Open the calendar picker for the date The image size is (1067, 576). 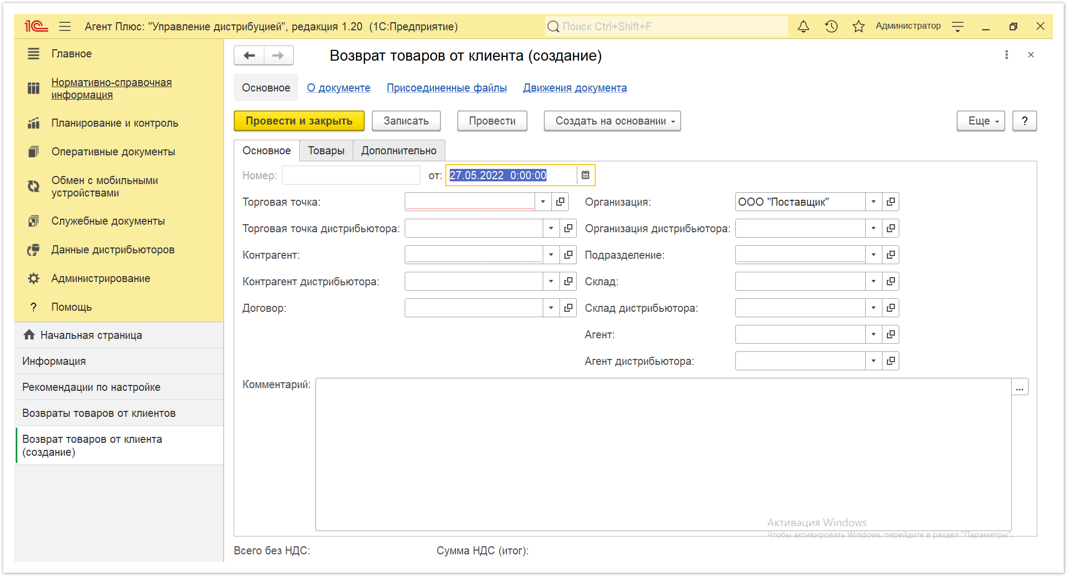(585, 175)
